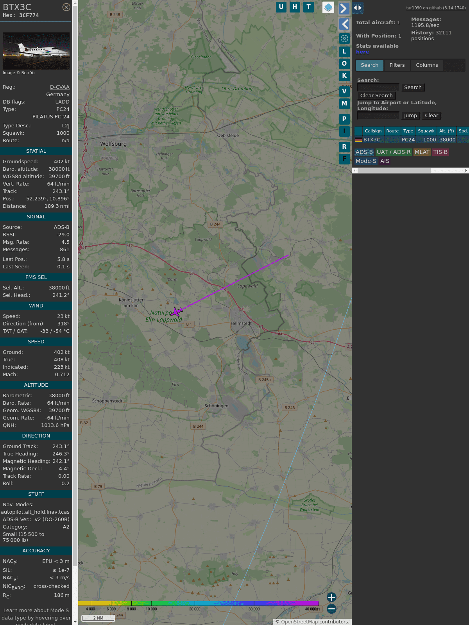Screen dimensions: 469x625
Task: Sort the table by the Route column
Action: point(392,131)
